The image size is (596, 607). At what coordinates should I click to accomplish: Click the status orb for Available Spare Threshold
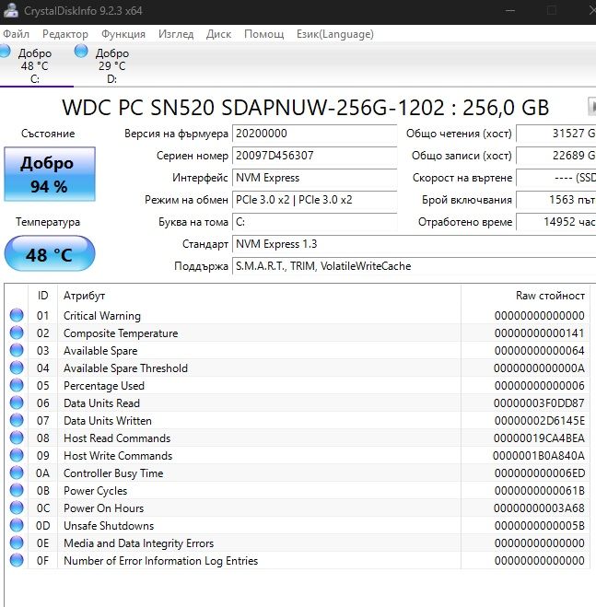tap(17, 368)
